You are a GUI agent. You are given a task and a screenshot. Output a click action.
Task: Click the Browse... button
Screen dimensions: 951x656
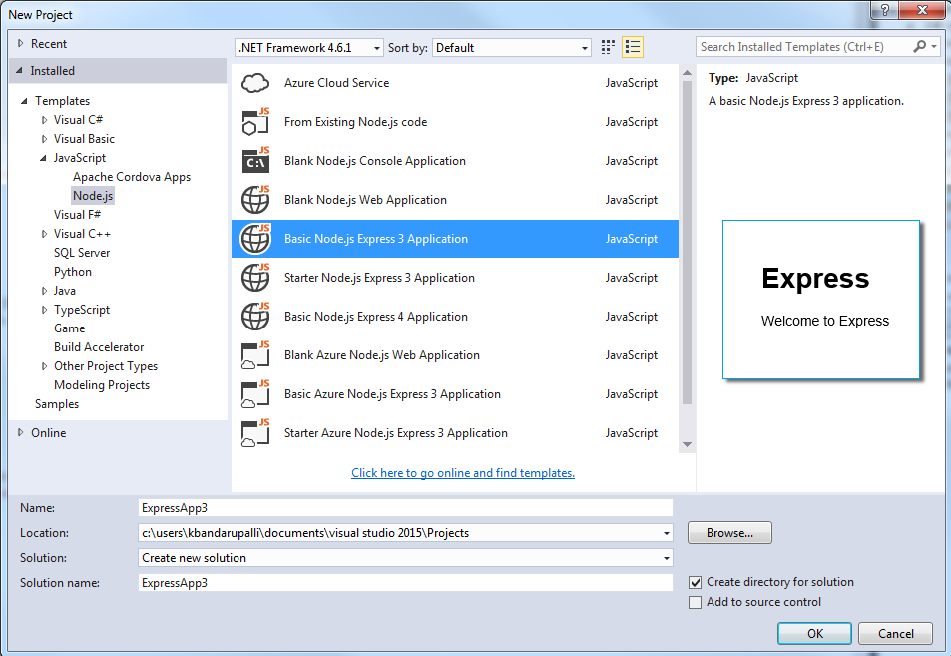[729, 533]
